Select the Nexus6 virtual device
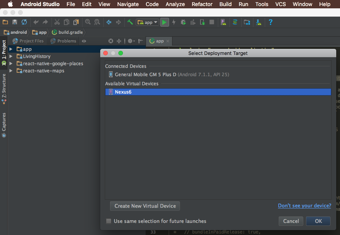340x235 pixels. 218,92
